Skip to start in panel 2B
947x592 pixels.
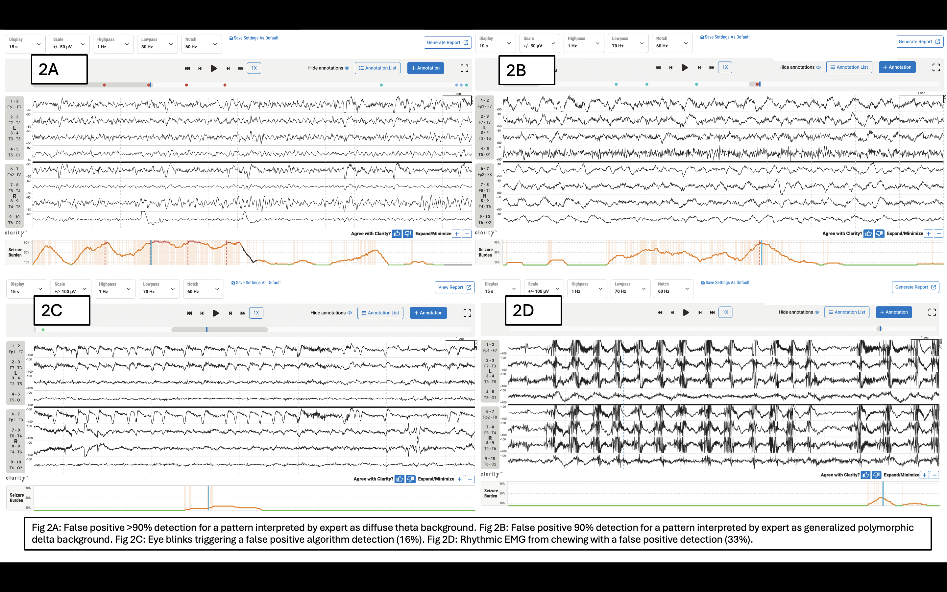658,67
